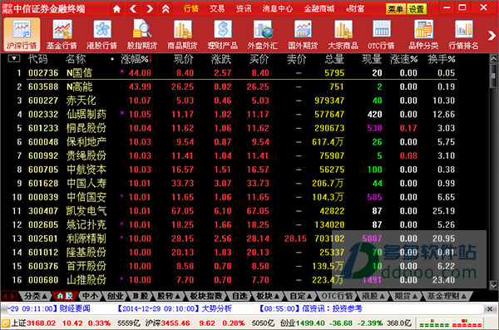499x330 pixels.
Task: Show more toolbar icons with right arrow
Action: pos(492,35)
